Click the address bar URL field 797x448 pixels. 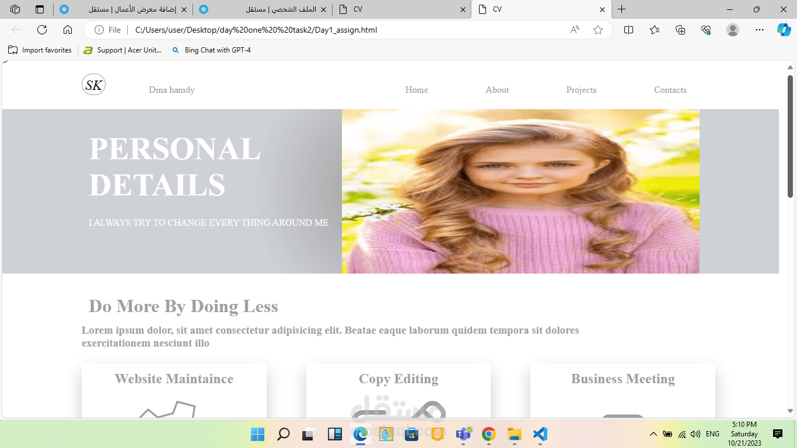[x=348, y=30]
